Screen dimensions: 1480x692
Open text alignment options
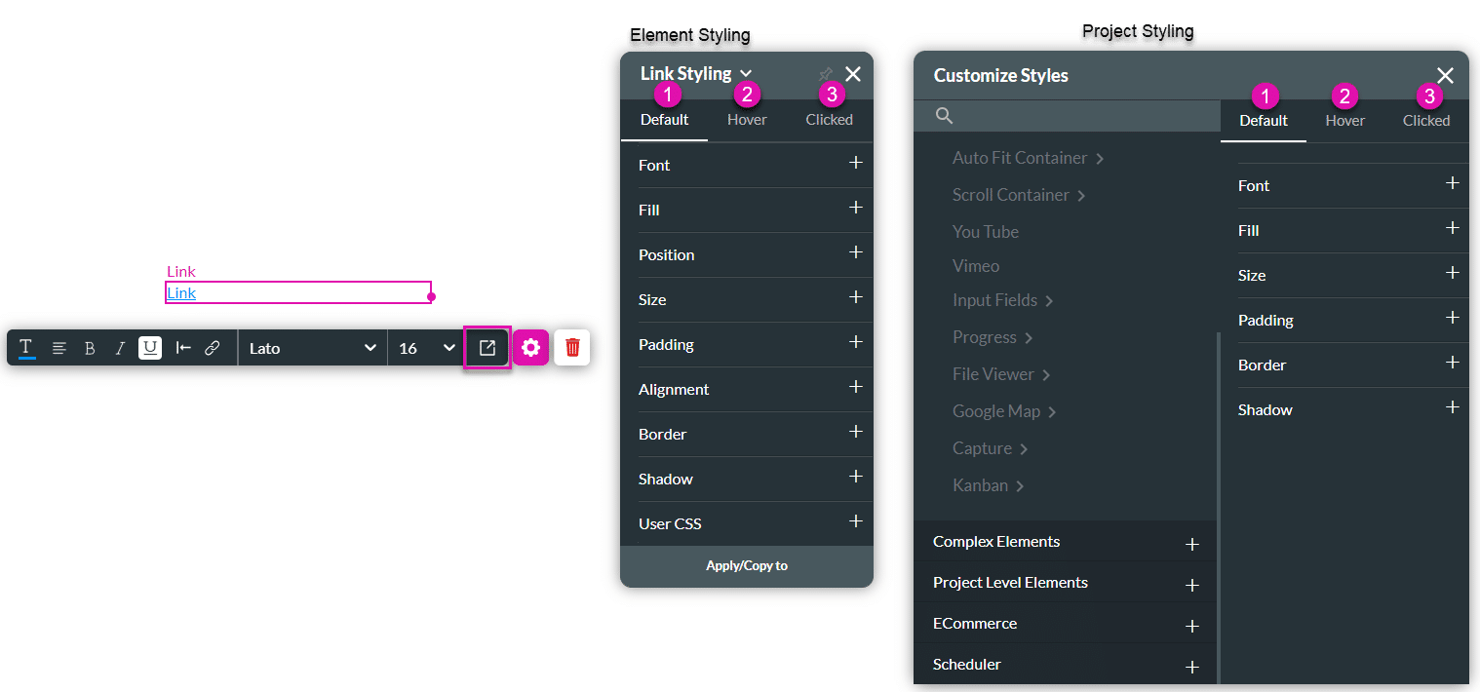point(59,347)
